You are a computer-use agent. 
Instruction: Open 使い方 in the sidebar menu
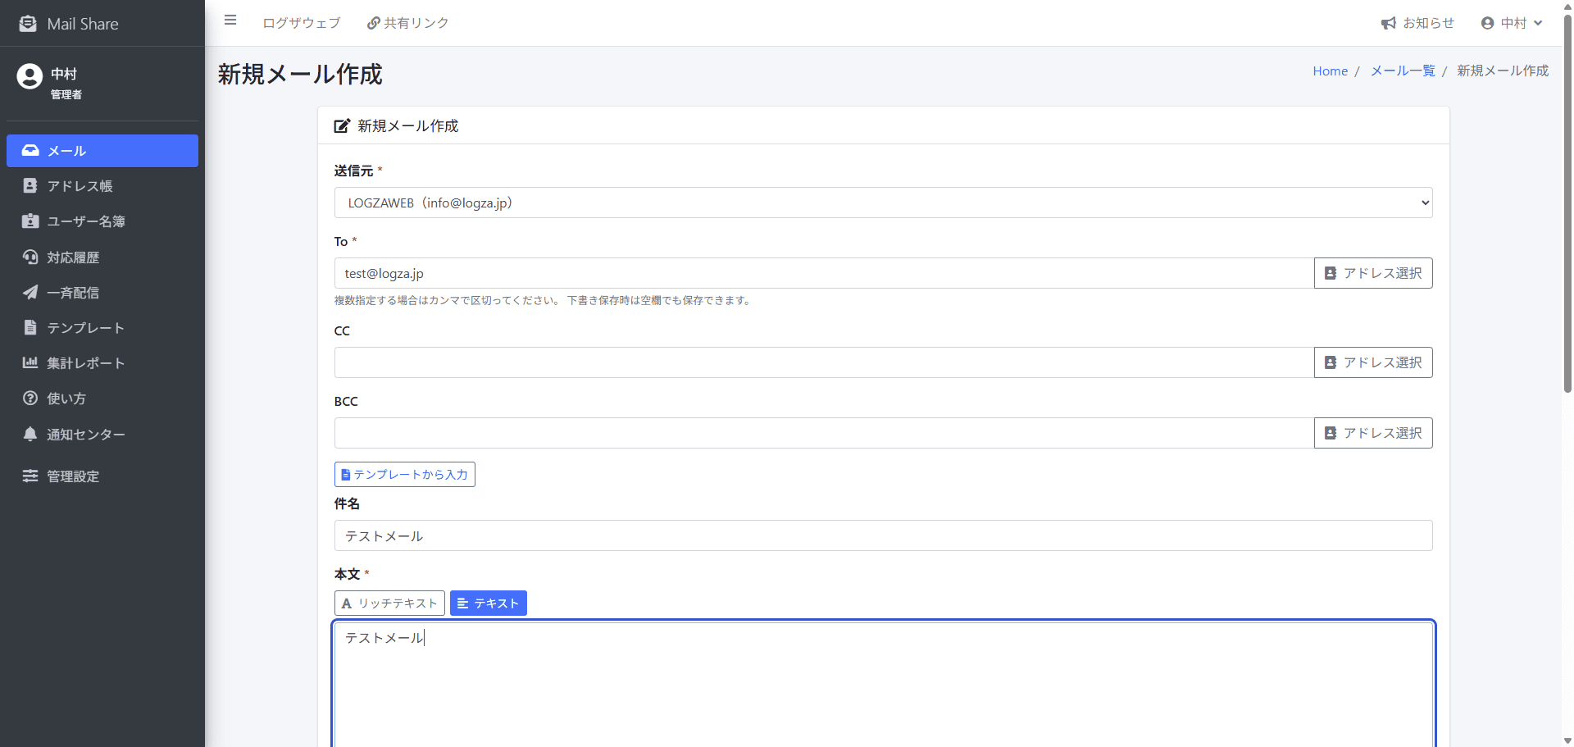102,398
